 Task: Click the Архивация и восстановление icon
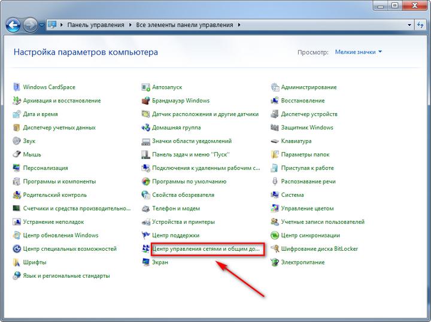point(17,101)
